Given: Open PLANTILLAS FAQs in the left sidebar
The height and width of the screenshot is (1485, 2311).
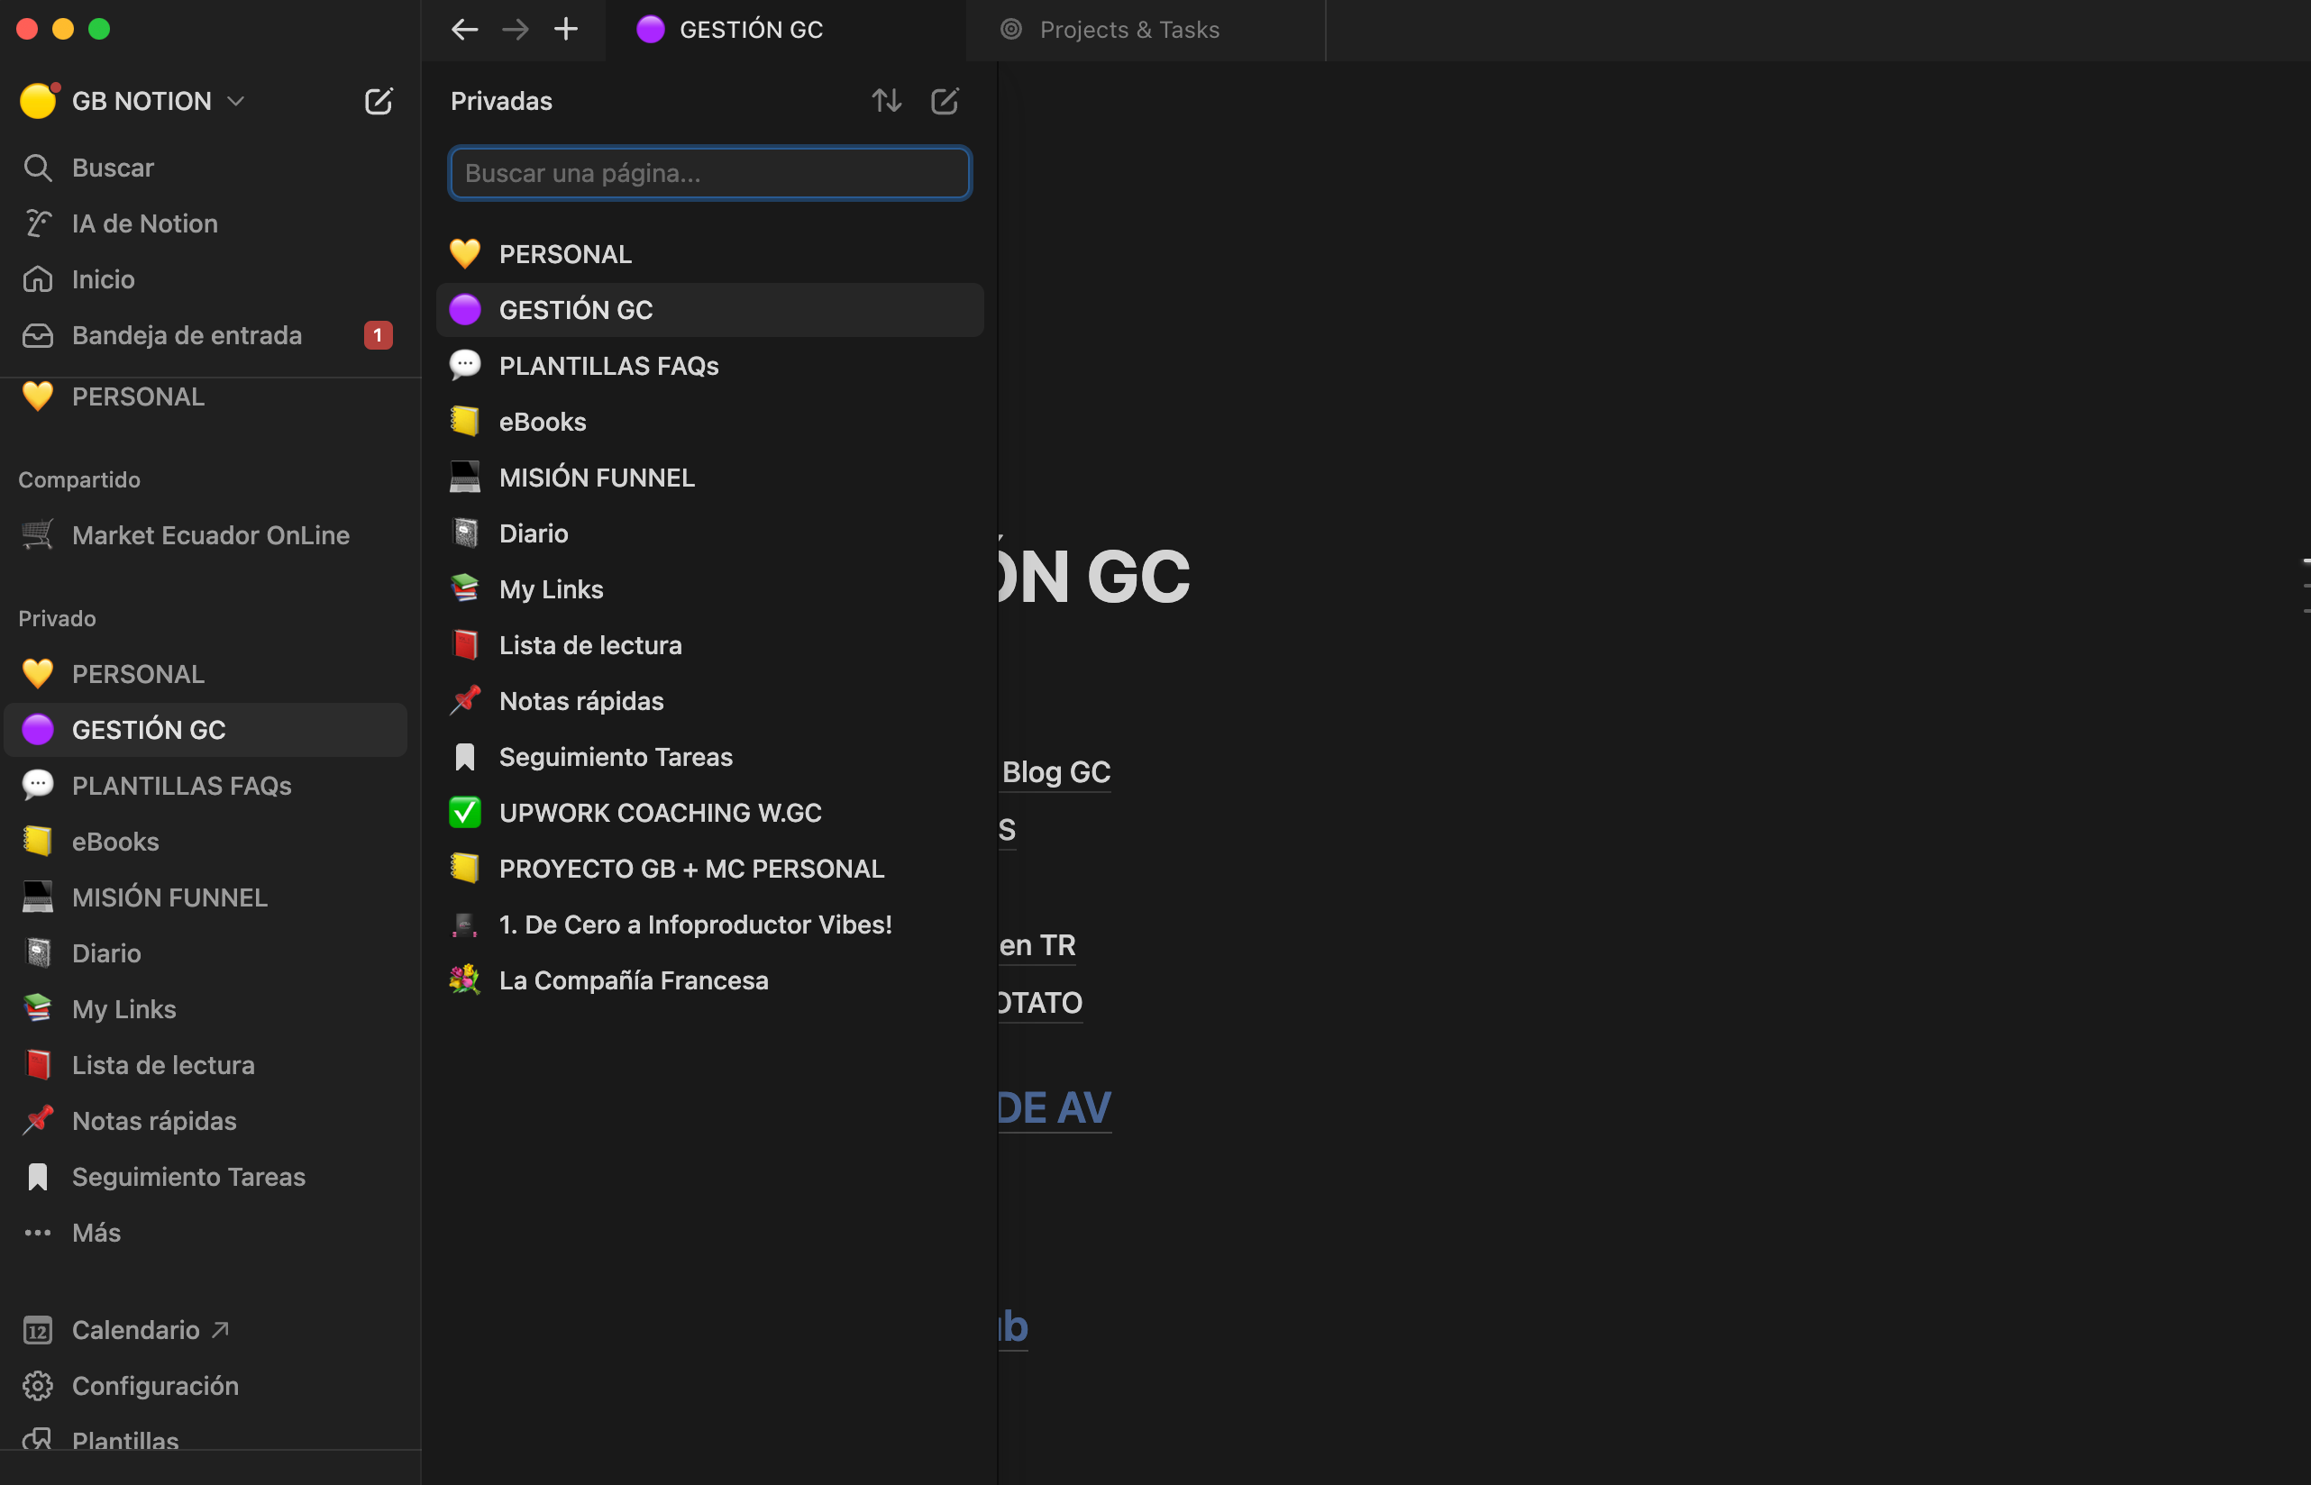Looking at the screenshot, I should (205, 786).
